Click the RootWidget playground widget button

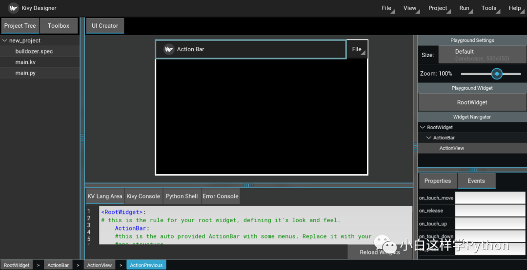click(472, 102)
